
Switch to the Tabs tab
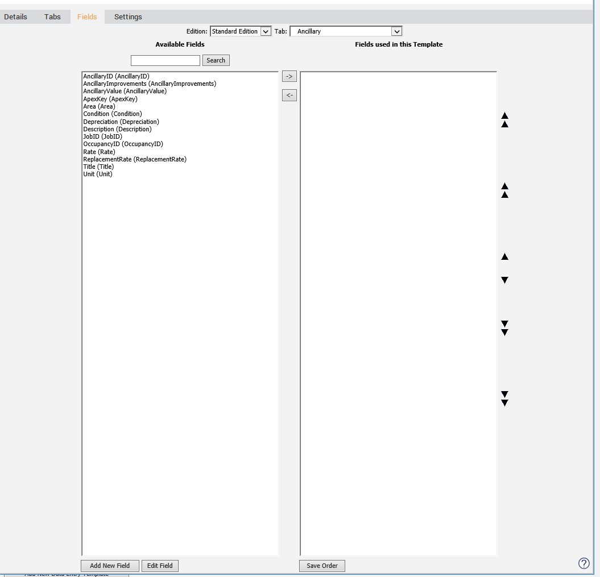(52, 17)
